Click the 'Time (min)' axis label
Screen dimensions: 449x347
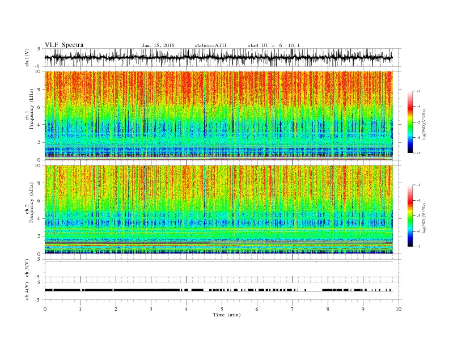(x=227, y=315)
